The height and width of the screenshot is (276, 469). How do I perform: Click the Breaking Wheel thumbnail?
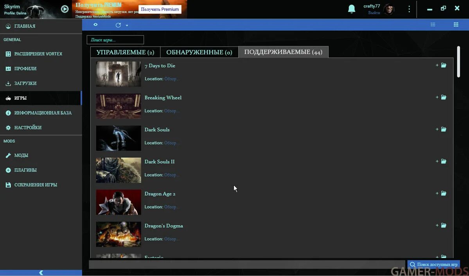[x=119, y=106]
